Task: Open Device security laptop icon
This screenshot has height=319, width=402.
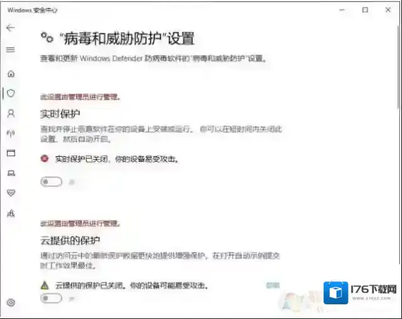Action: [x=11, y=173]
